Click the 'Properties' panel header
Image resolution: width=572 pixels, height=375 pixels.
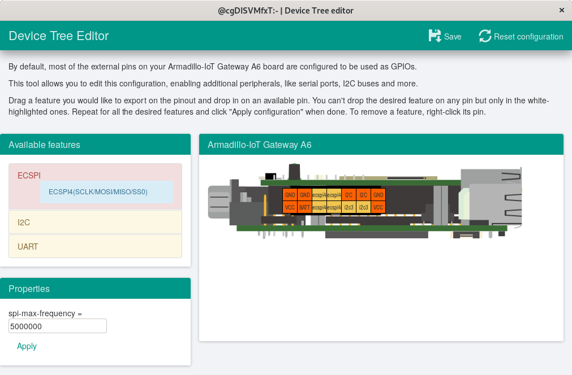[95, 289]
